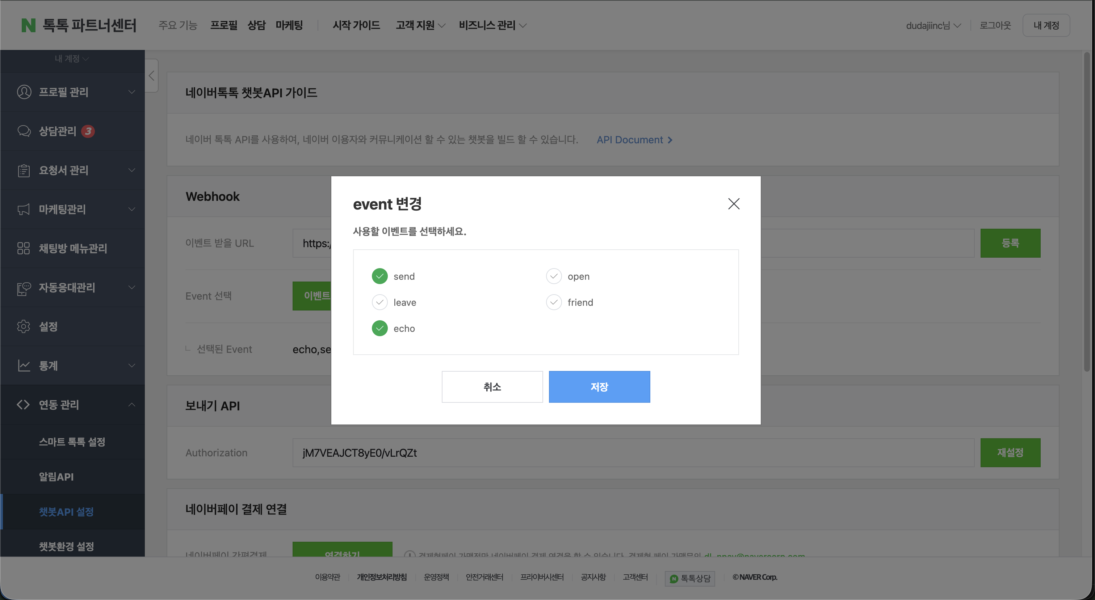Open 알림API in the sidebar

56,477
